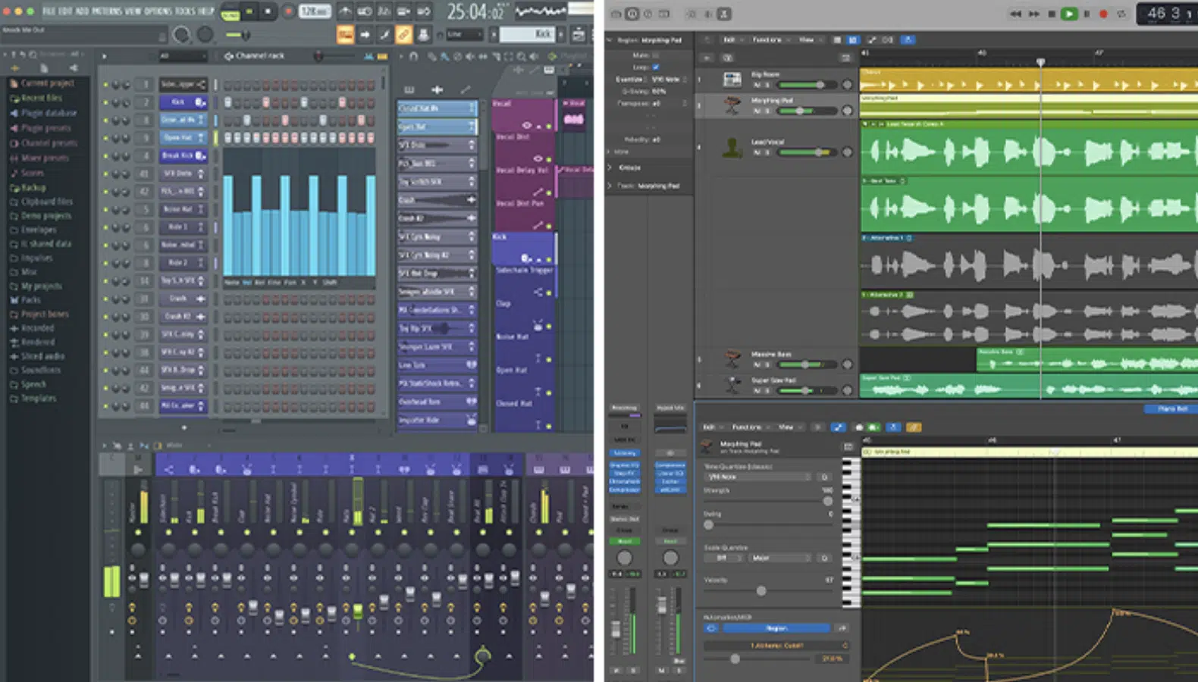Click Logic Pro fast forward button
1198x682 pixels.
tap(1034, 14)
